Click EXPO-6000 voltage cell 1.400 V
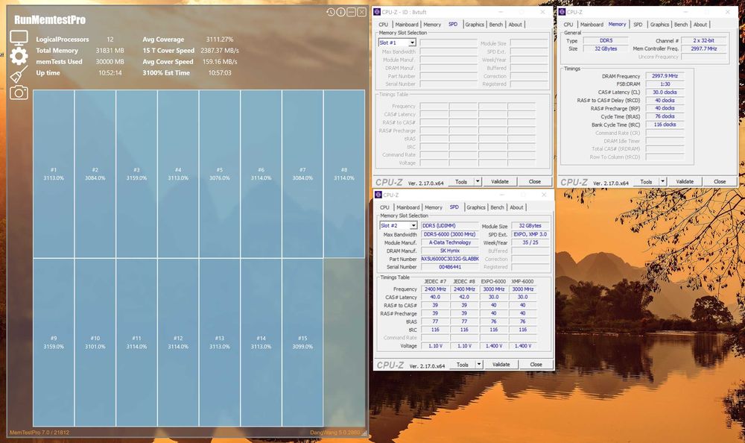 494,346
